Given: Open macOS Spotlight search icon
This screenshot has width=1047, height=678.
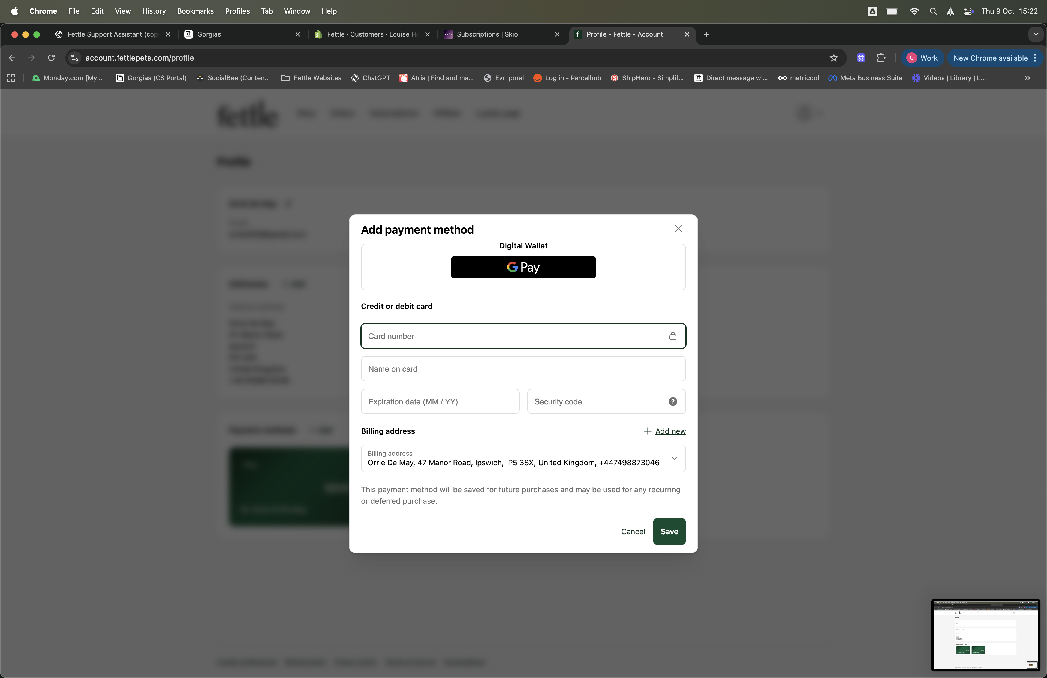Looking at the screenshot, I should tap(933, 11).
